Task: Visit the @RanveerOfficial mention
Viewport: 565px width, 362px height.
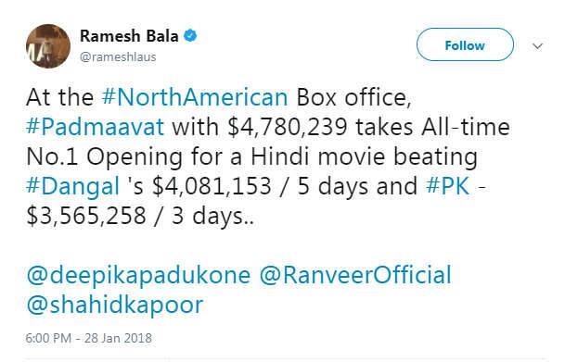Action: (x=355, y=275)
